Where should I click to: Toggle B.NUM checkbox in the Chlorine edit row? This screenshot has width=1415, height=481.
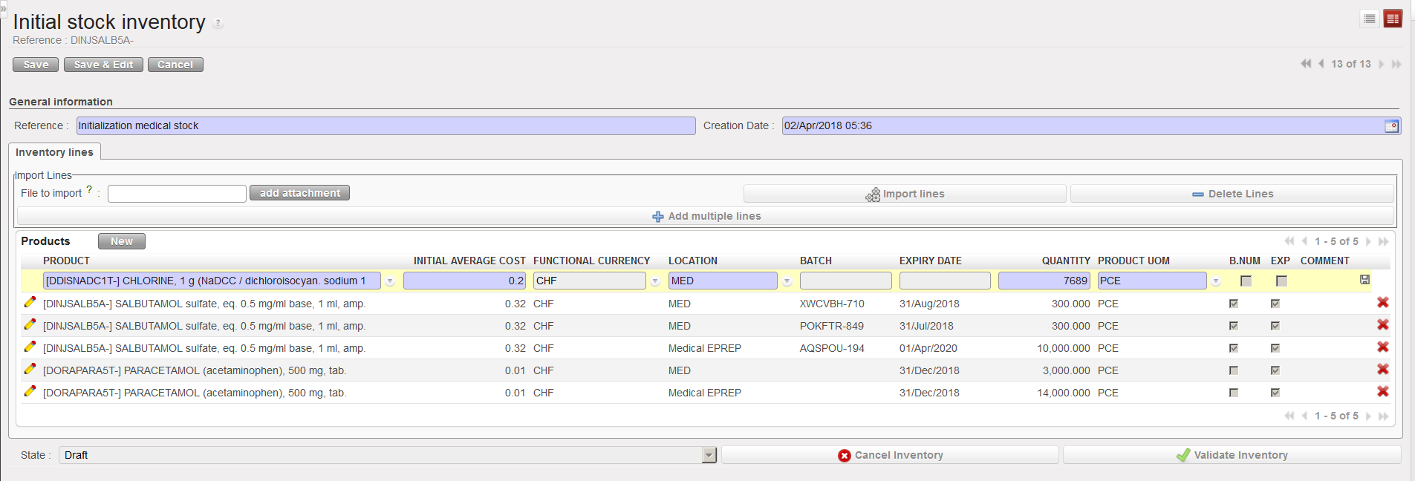(x=1246, y=281)
